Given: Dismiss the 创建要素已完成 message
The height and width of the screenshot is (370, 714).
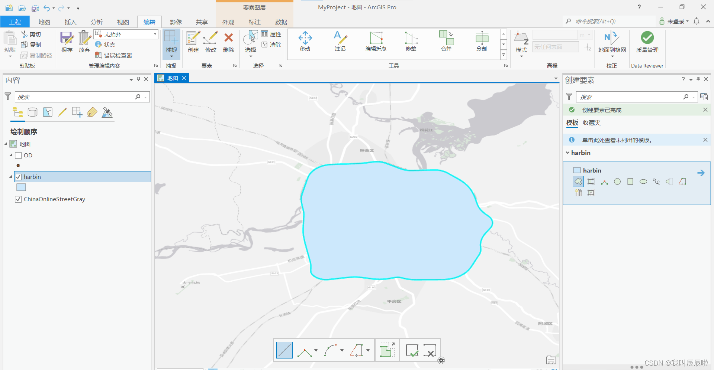Looking at the screenshot, I should 705,109.
